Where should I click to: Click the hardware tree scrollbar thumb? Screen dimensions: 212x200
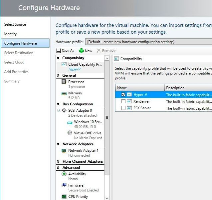107,118
